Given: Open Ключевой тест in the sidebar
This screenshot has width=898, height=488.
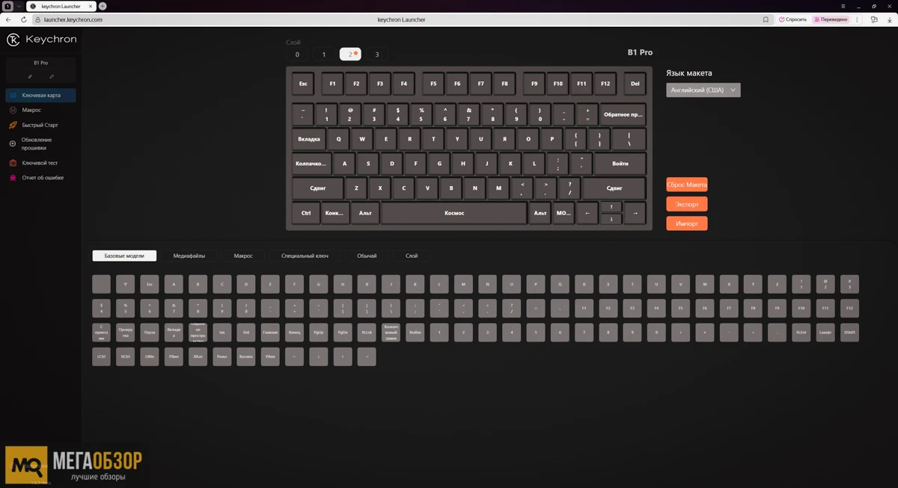Looking at the screenshot, I should (40, 163).
